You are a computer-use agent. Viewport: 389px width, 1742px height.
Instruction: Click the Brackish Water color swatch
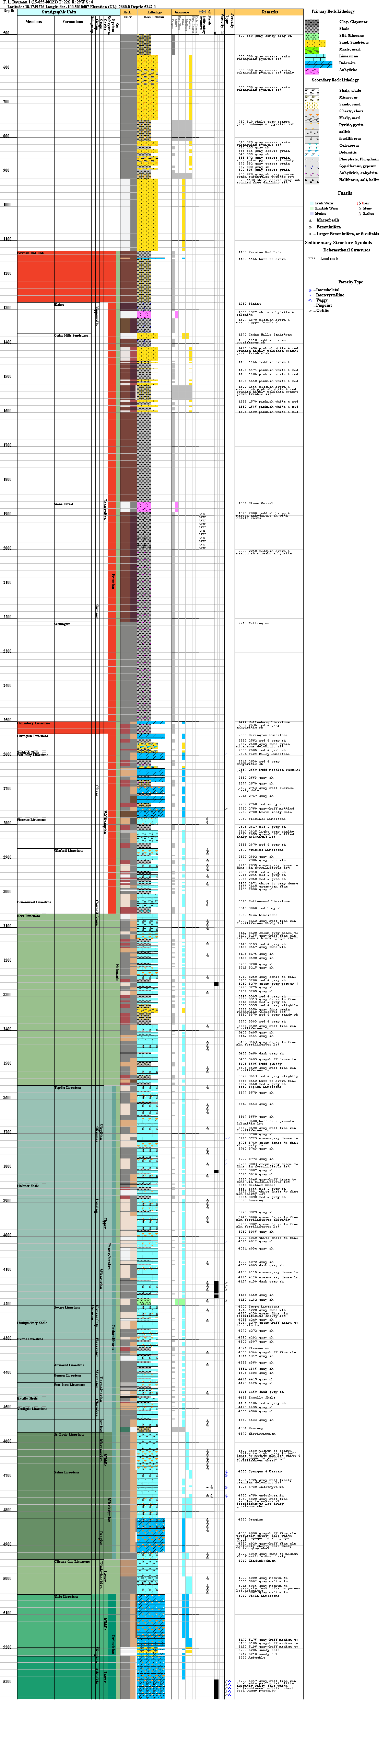click(x=311, y=208)
